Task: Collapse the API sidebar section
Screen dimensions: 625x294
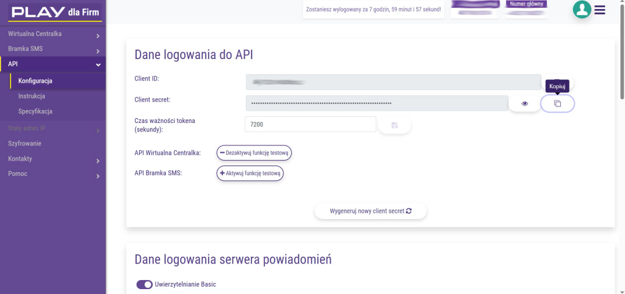Action: coord(98,65)
